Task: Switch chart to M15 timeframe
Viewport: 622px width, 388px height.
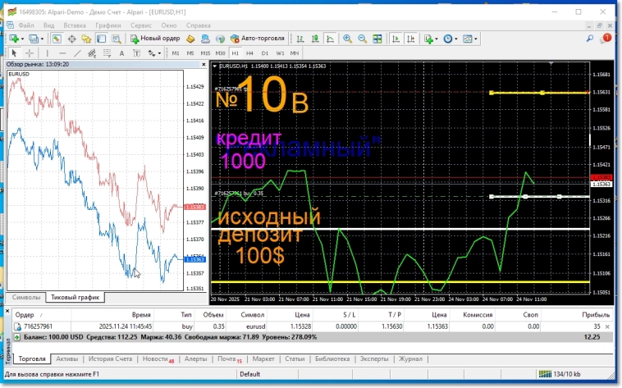Action: (x=205, y=53)
